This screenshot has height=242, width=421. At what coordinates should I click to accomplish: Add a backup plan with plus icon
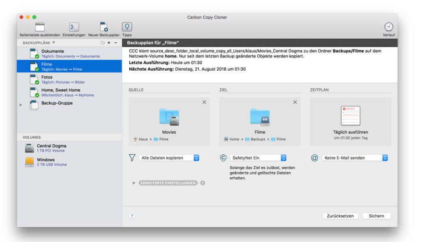(109, 43)
